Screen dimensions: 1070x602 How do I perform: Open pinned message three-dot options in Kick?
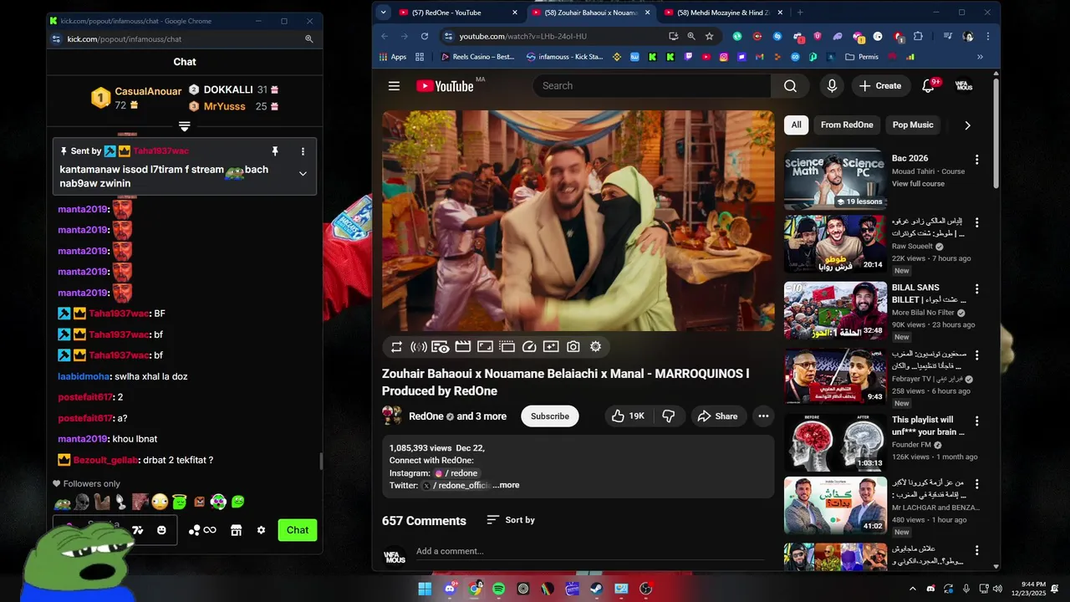[x=303, y=151]
